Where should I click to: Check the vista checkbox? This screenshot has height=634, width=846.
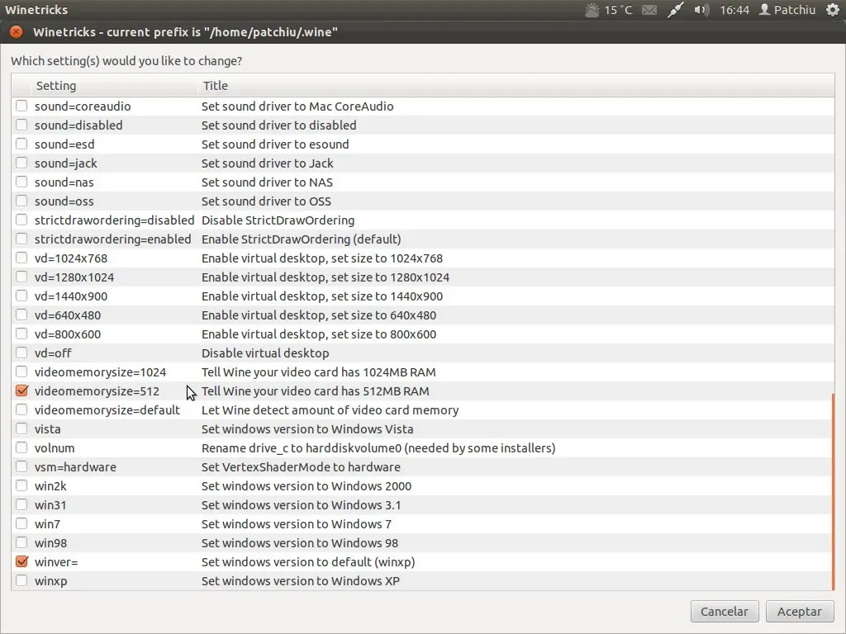coord(21,428)
